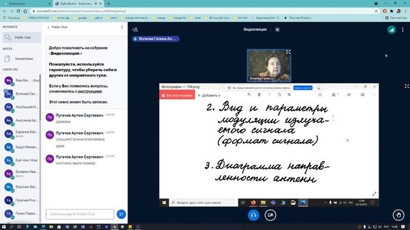The width and height of the screenshot is (410, 230).
Task: Click the delete trash icon in shared Photos
Action: (259, 95)
